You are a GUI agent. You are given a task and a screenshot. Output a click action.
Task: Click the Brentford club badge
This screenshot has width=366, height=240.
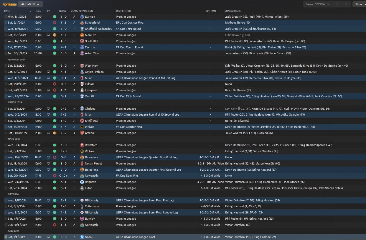click(82, 145)
